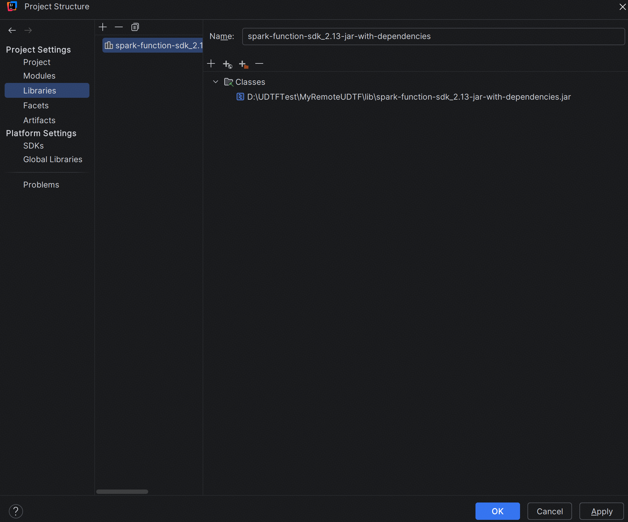Open the Libraries settings page
This screenshot has width=628, height=522.
pyautogui.click(x=47, y=90)
